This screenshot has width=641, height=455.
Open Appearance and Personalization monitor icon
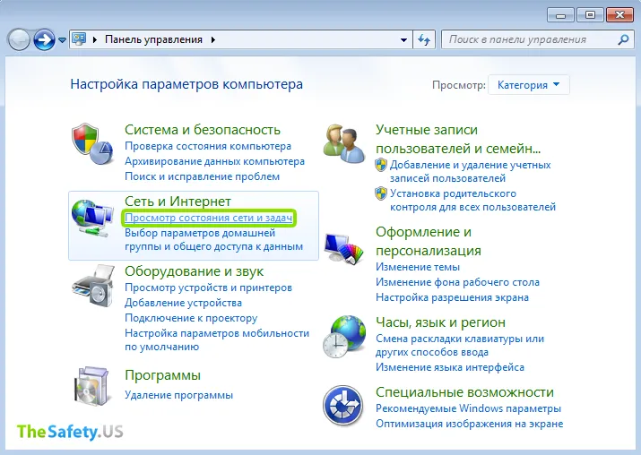point(344,248)
